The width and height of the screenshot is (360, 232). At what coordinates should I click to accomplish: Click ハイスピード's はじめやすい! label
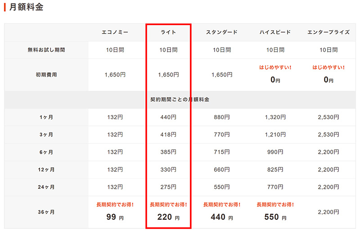(x=275, y=67)
